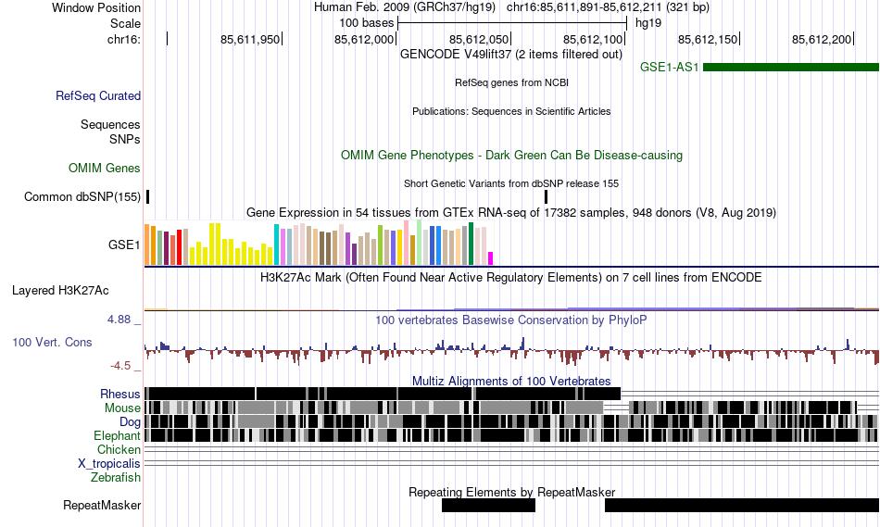Click the 4.88 PhyloP maximum value

point(119,320)
